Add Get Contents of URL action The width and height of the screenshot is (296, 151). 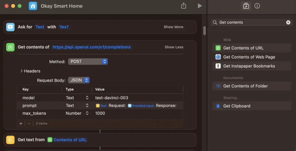click(x=252, y=48)
